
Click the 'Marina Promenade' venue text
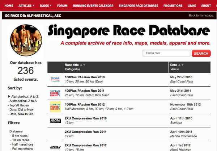pyautogui.click(x=183, y=136)
